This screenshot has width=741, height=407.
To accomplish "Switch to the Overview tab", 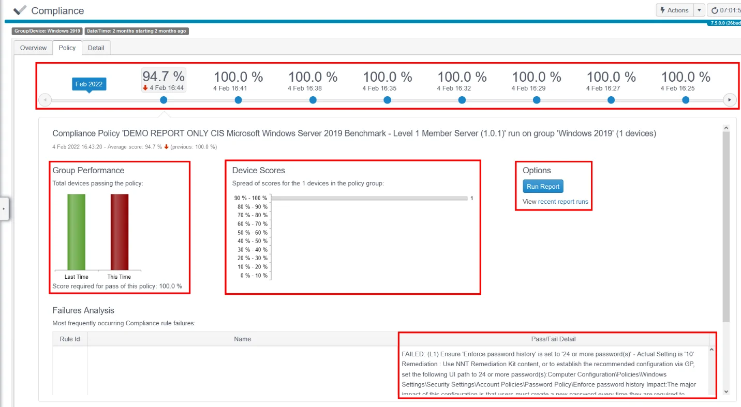I will [33, 48].
